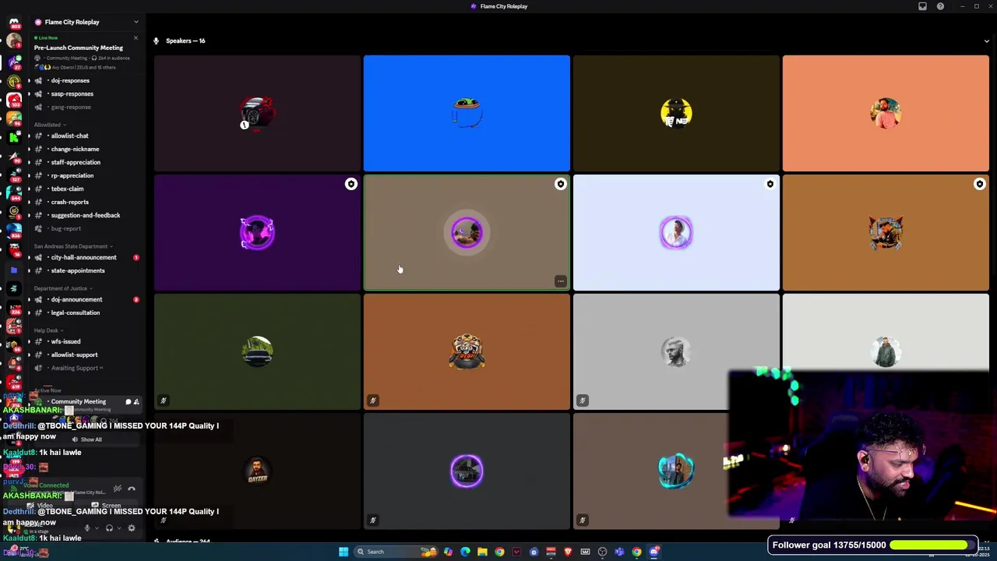
Task: Click moderator badge on light-blue speaker tile
Action: click(770, 184)
